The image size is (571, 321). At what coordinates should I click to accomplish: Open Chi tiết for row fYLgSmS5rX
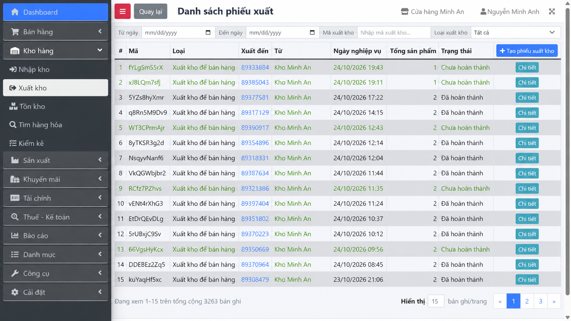point(527,67)
